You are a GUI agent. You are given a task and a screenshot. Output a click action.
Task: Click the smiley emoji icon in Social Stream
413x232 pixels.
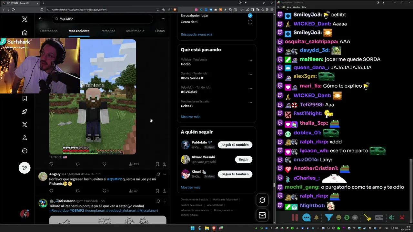coord(339,217)
